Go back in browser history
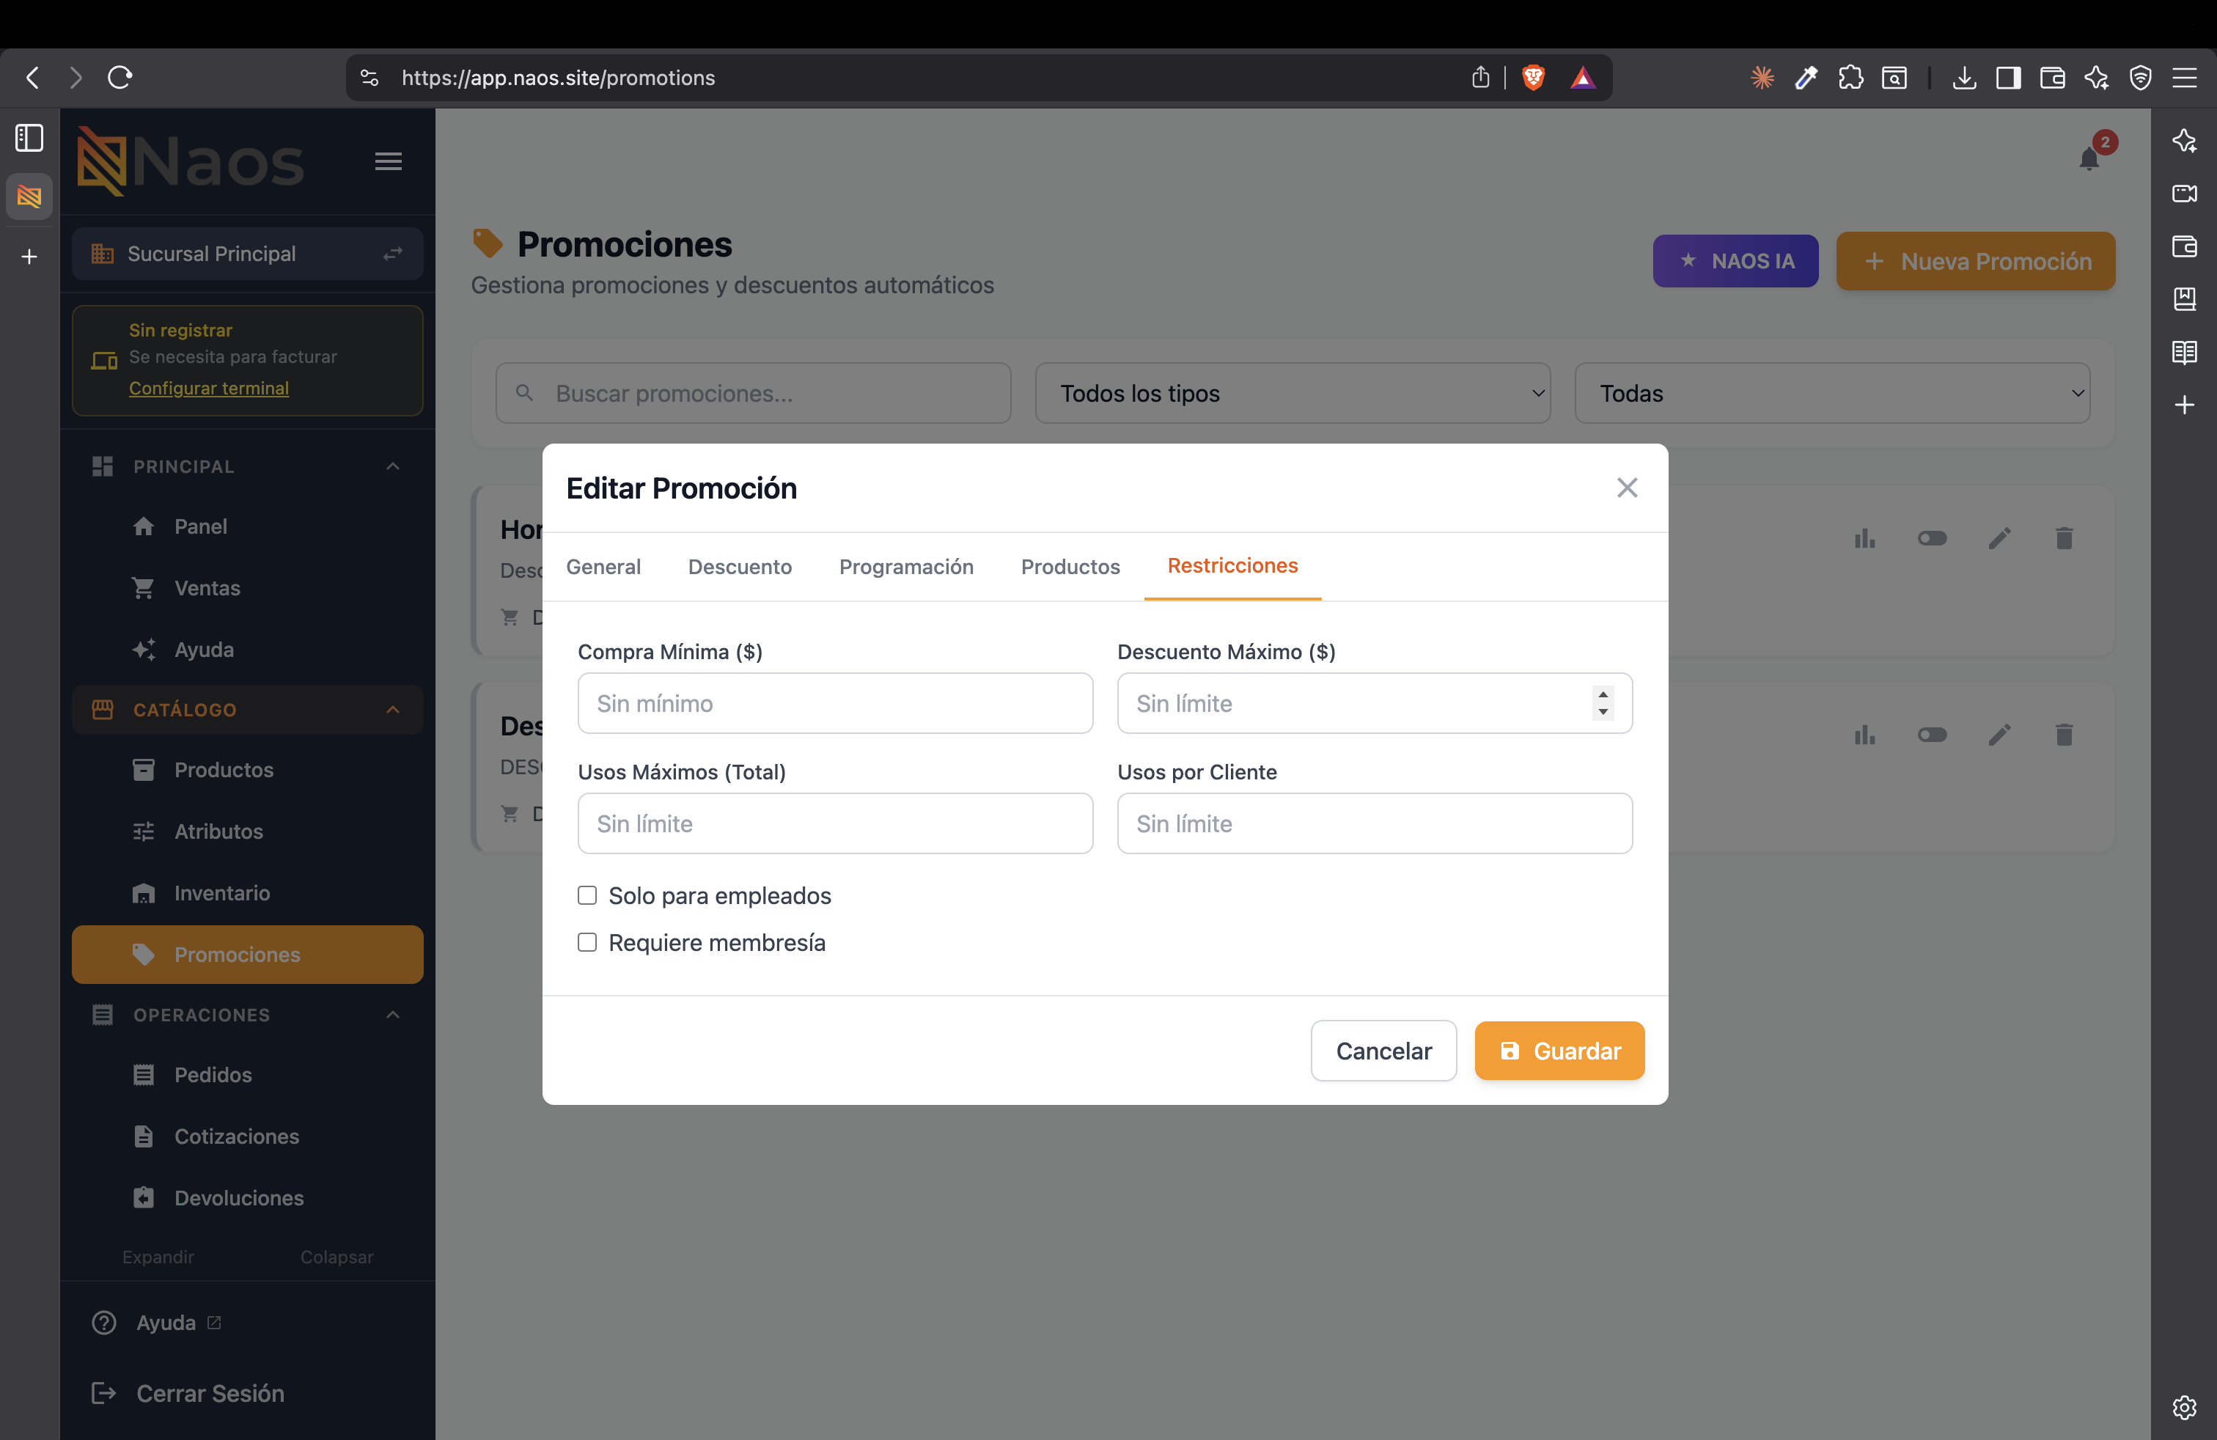Image resolution: width=2217 pixels, height=1440 pixels. (x=32, y=77)
